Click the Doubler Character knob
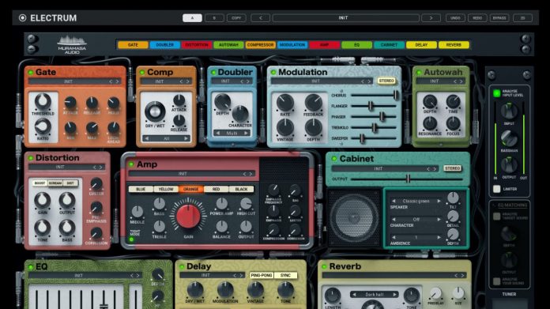The image size is (550, 309). click(x=240, y=114)
